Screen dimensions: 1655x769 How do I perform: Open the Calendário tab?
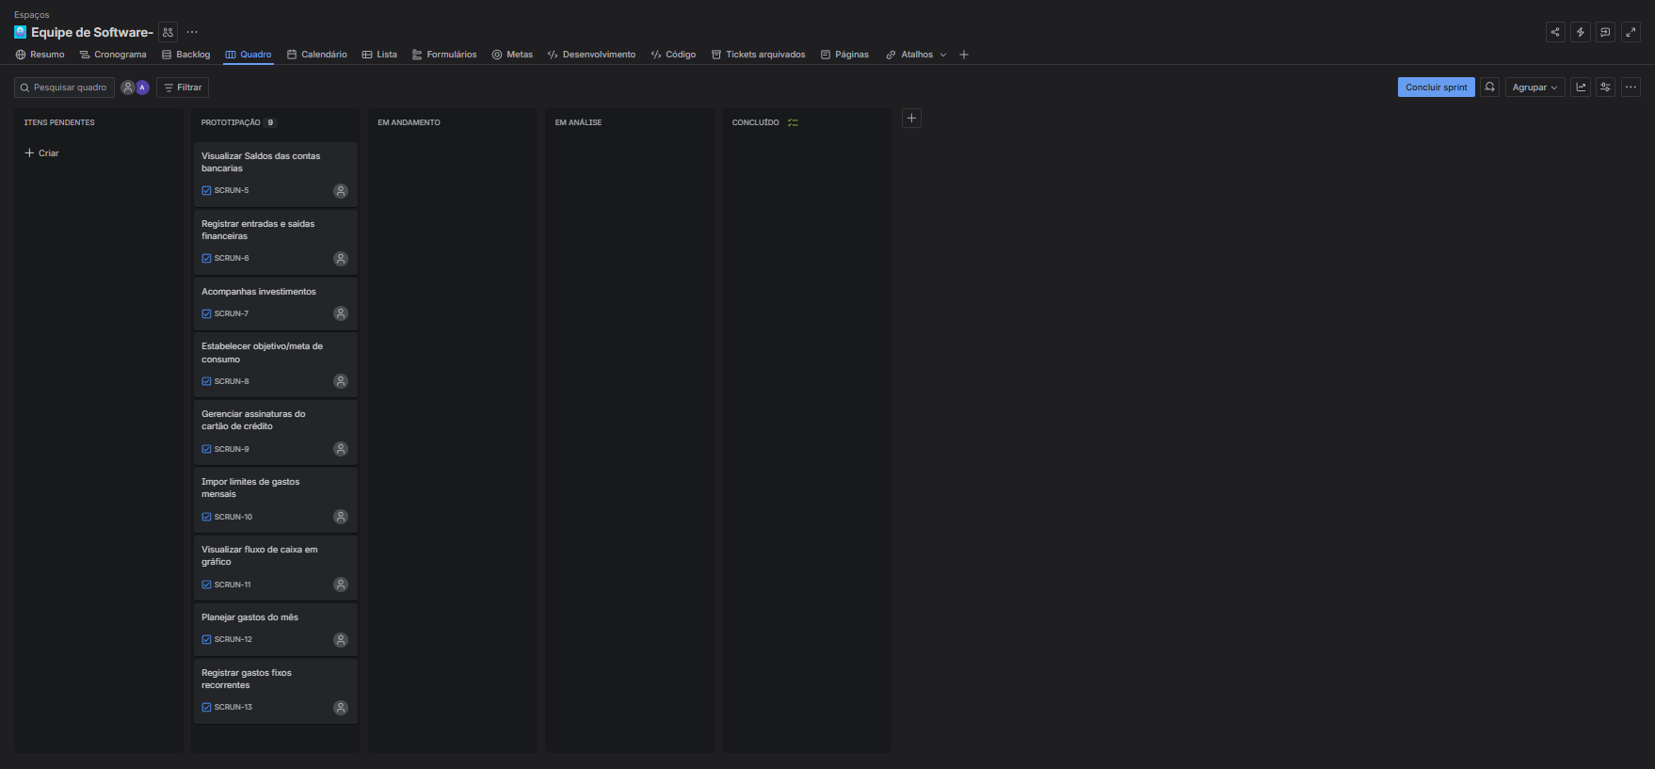(x=317, y=55)
